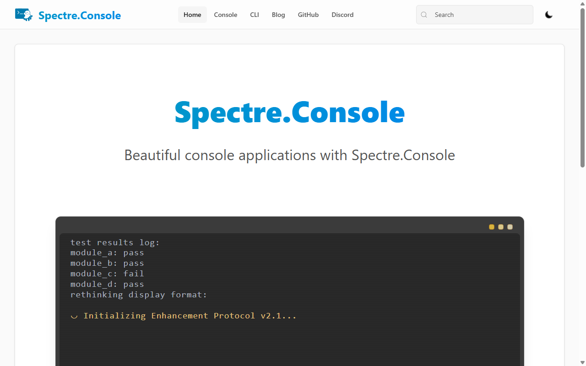Click the last beige terminal window dot
Viewport: 586px width, 366px height.
click(510, 227)
